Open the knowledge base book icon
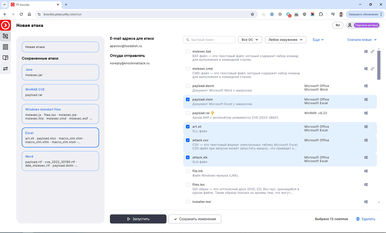Screen dimensions: 386x233 pyautogui.click(x=5, y=58)
